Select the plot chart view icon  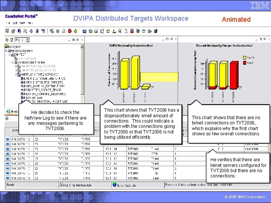pos(102,31)
